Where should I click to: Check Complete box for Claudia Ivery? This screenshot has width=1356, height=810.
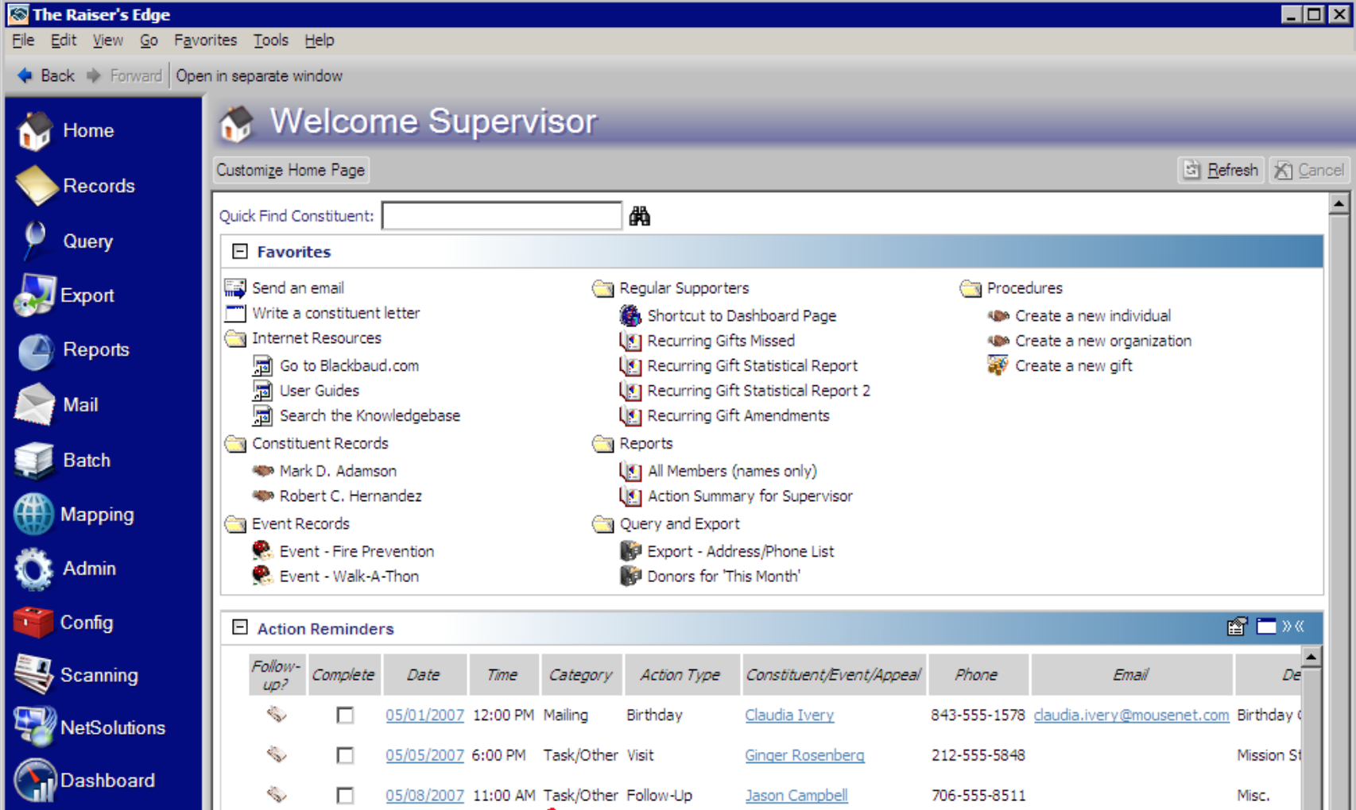coord(345,715)
